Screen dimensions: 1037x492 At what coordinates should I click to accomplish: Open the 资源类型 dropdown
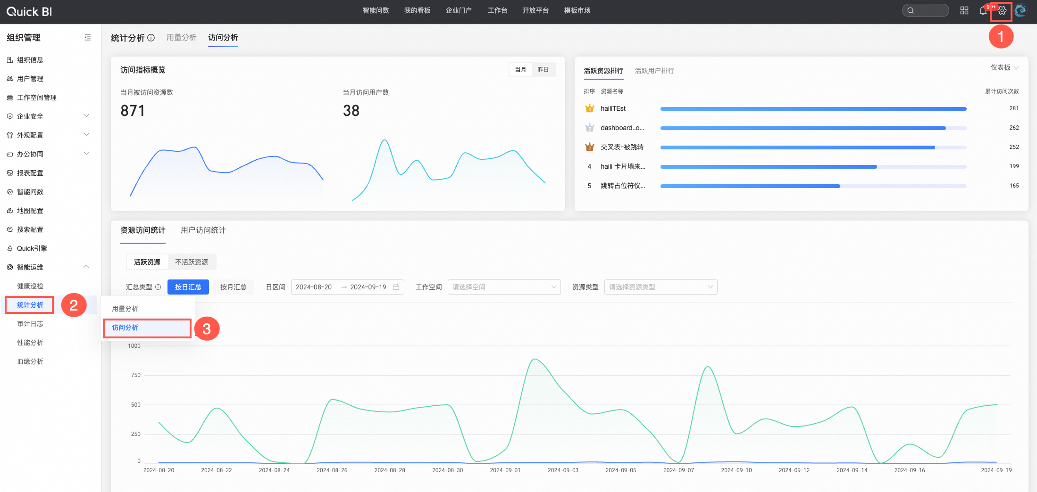(661, 287)
